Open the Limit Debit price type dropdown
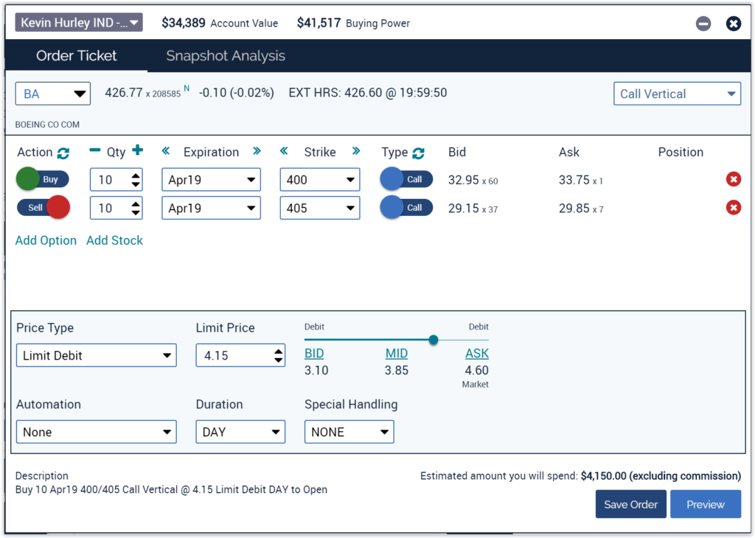This screenshot has width=755, height=538. (96, 355)
